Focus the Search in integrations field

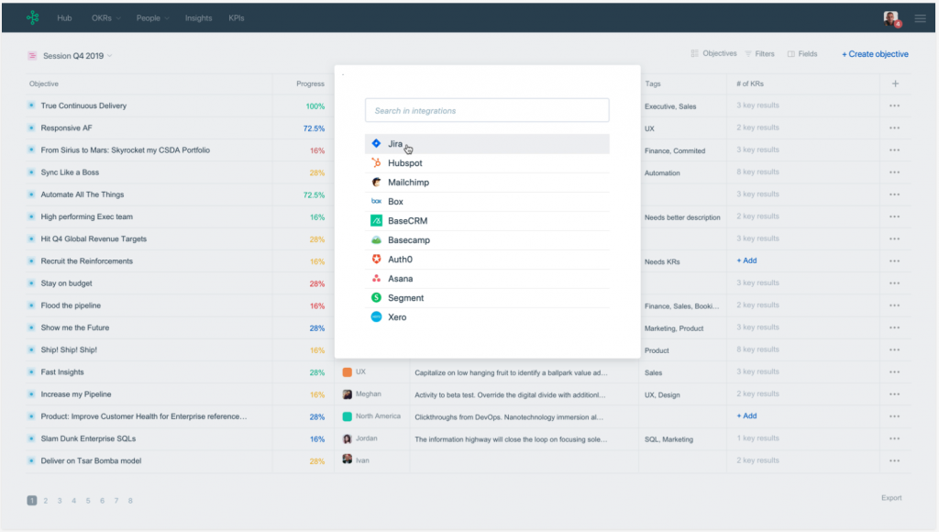pos(487,110)
